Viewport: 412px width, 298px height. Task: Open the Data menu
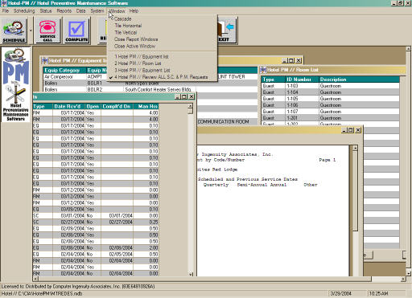[x=80, y=11]
